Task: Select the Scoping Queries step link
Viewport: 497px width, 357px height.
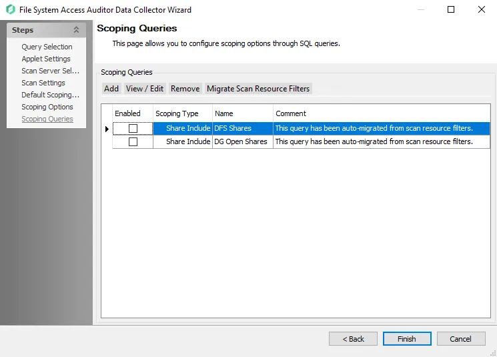Action: click(47, 119)
